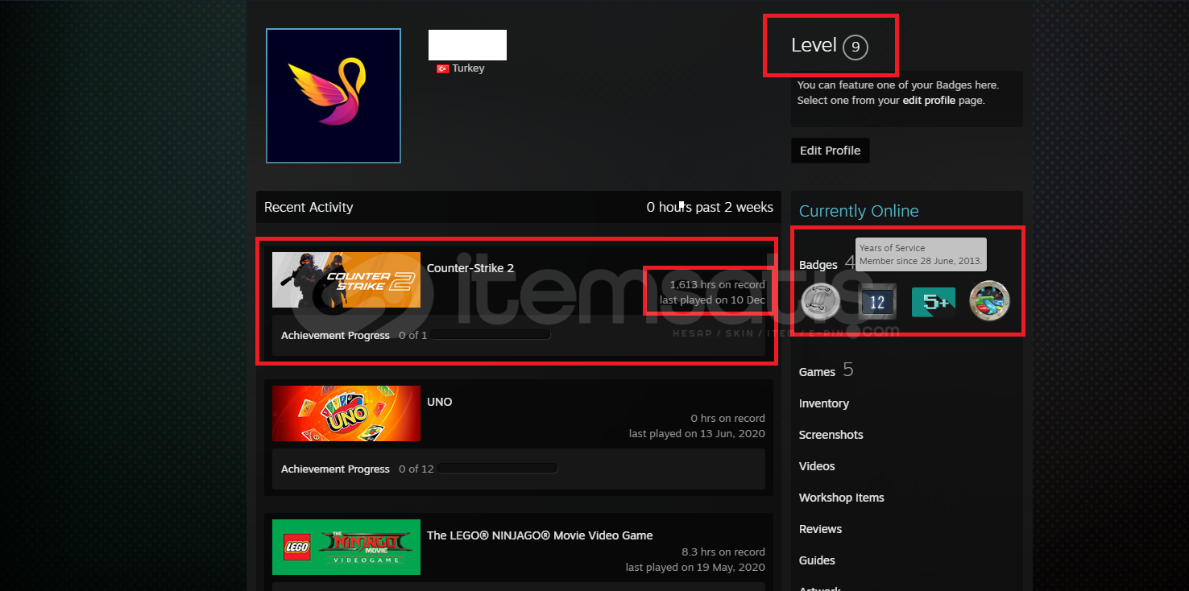Click the UNO achievement progress bar
This screenshot has height=591, width=1189.
coord(497,469)
